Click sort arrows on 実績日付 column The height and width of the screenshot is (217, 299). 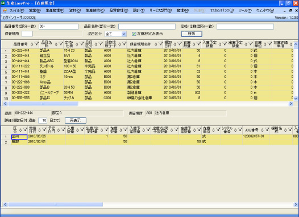39,130
